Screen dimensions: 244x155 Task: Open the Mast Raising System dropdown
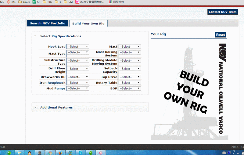(130, 52)
